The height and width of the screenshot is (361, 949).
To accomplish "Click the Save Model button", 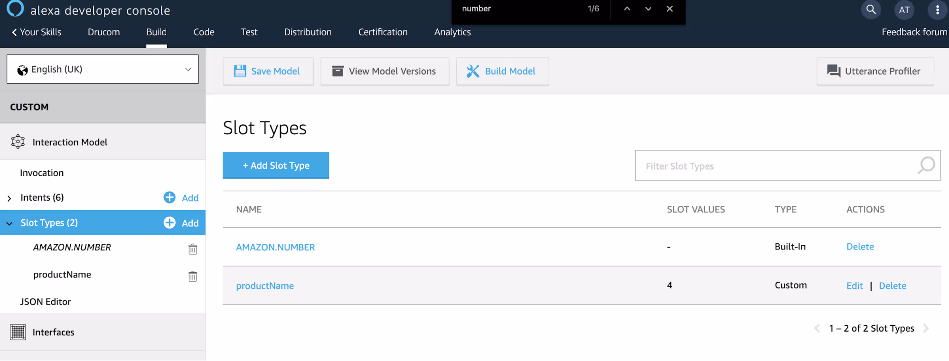I will (x=268, y=71).
